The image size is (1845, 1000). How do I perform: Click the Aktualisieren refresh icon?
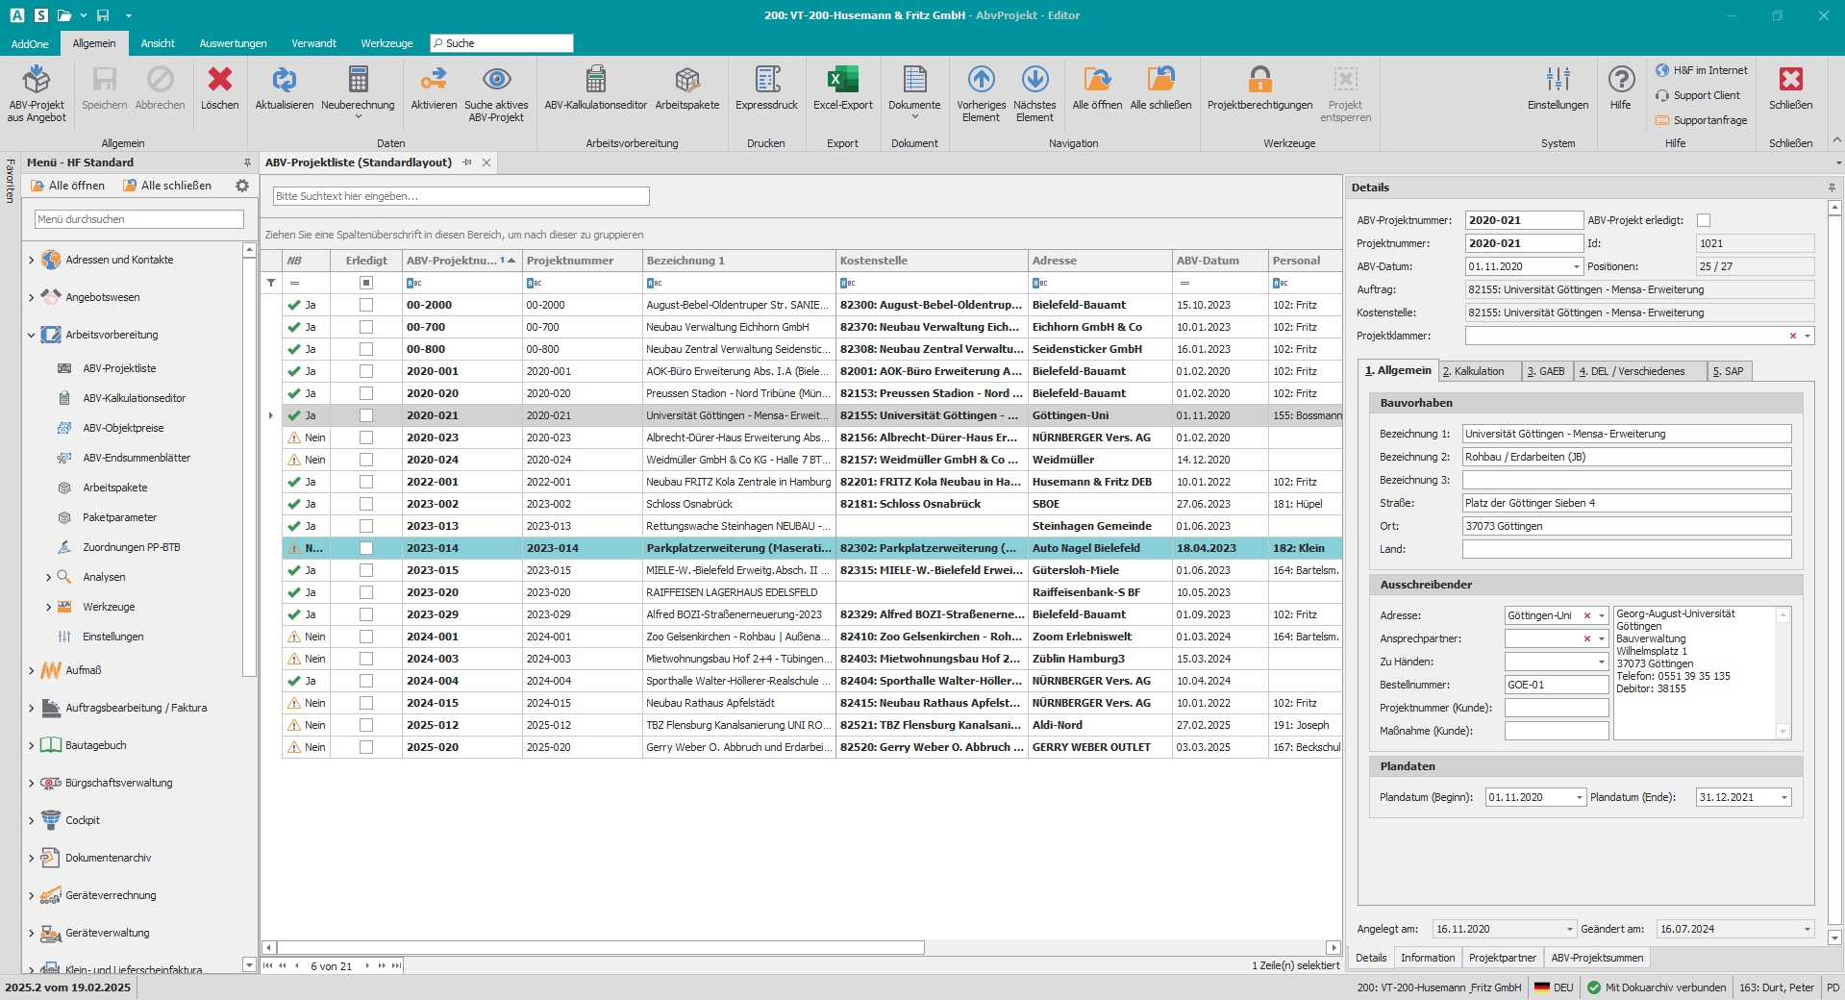pyautogui.click(x=284, y=81)
